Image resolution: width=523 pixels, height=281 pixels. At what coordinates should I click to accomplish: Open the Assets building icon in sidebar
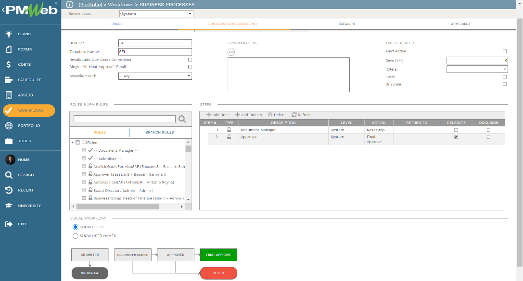[9, 95]
